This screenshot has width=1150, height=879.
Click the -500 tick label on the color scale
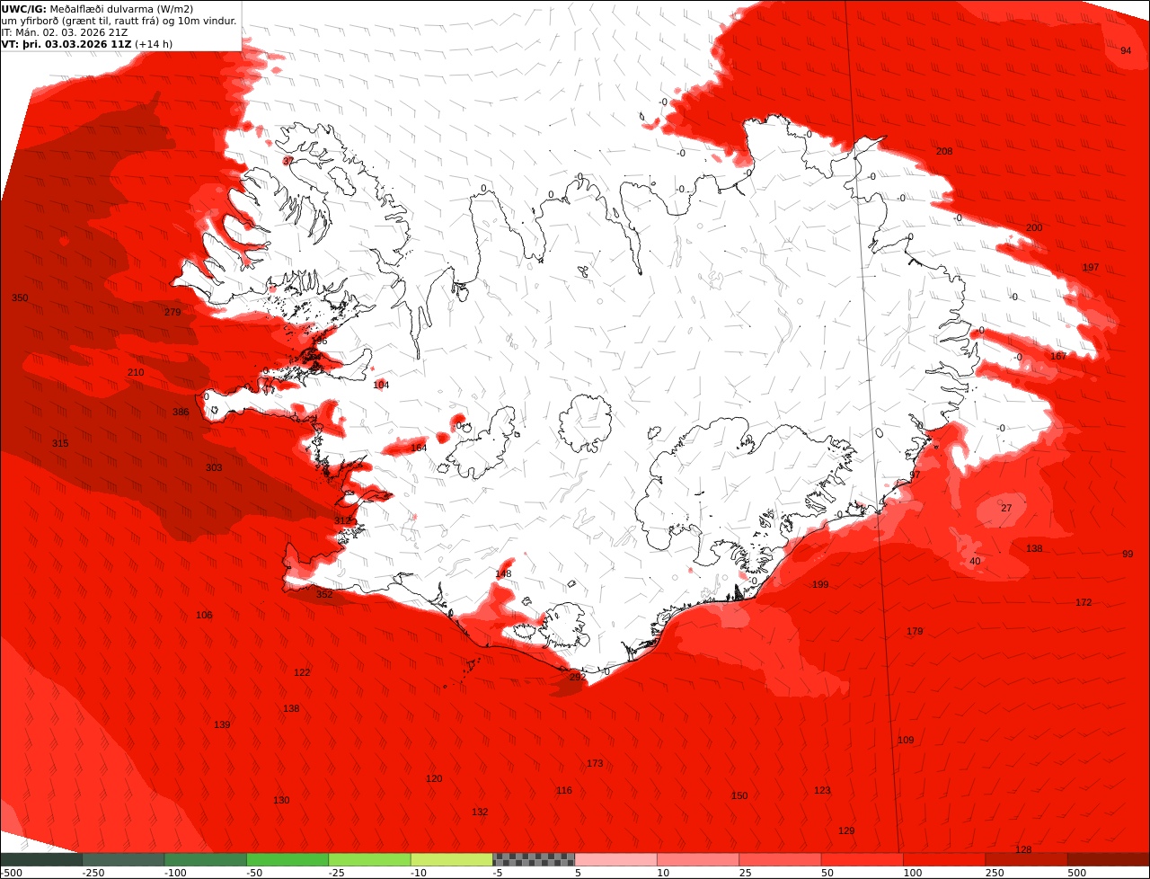pyautogui.click(x=11, y=873)
